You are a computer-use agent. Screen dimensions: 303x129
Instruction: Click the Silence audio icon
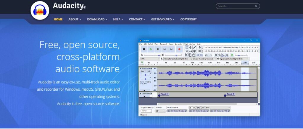(201, 55)
